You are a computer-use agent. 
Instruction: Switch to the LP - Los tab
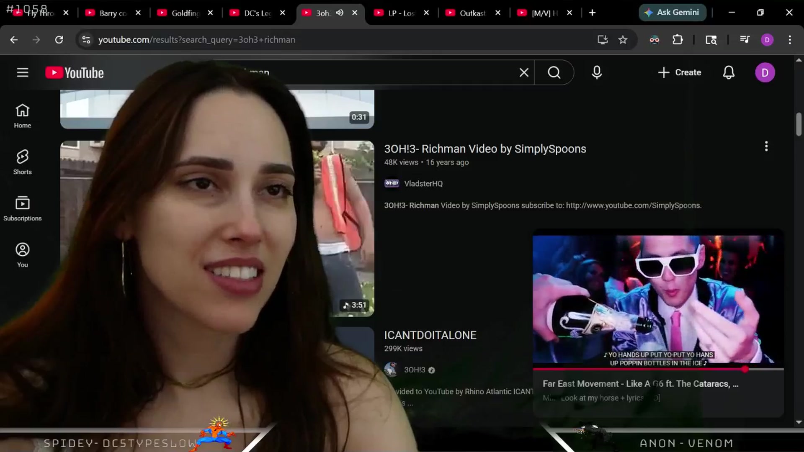(401, 13)
